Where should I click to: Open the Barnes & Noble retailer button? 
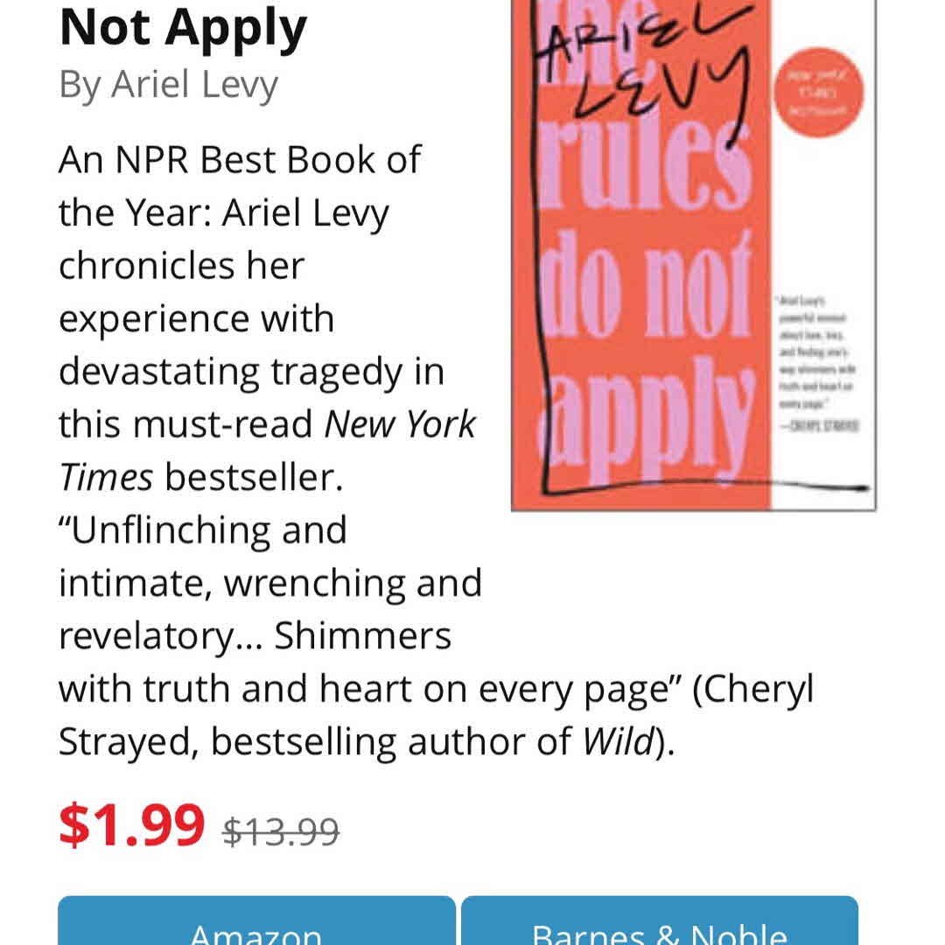[x=659, y=926]
